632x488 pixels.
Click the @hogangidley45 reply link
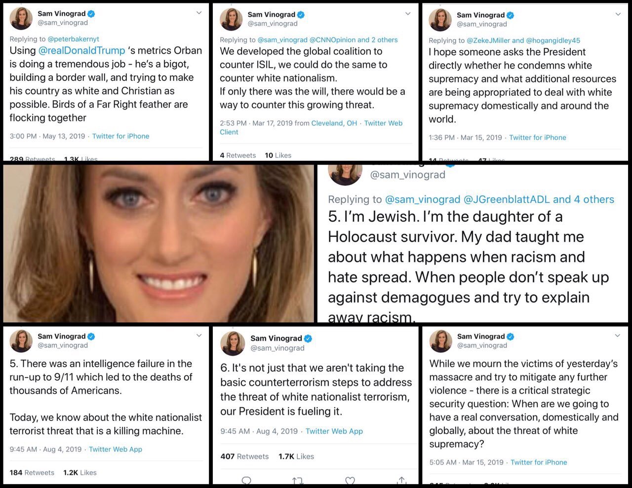pos(553,40)
